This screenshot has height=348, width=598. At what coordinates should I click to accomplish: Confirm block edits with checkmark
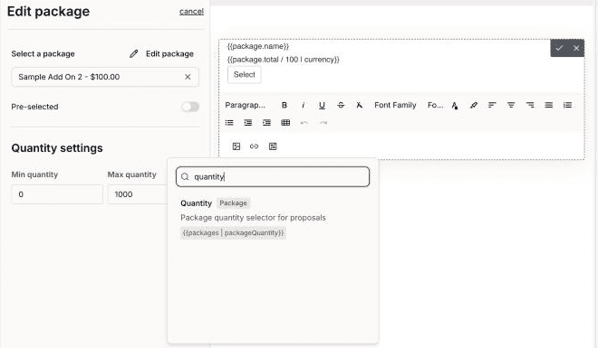pos(559,48)
